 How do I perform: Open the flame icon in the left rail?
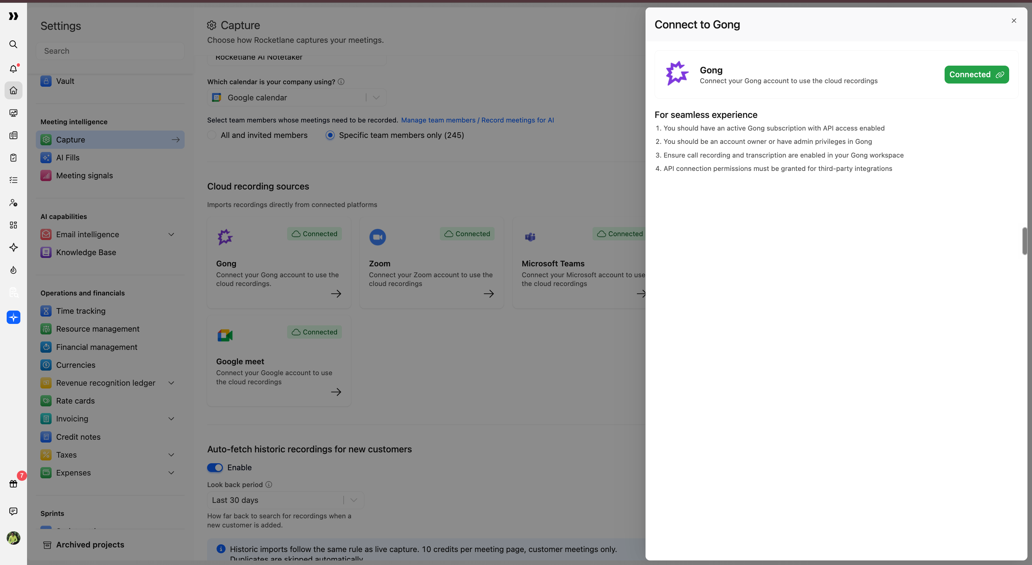[x=13, y=270]
